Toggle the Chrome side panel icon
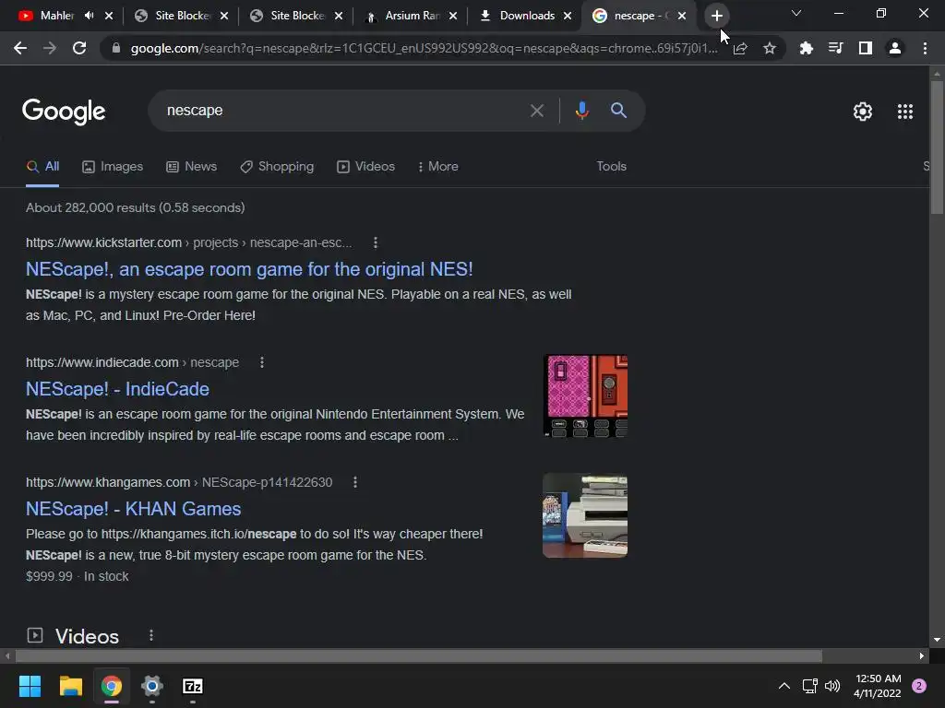Screen dimensions: 945x708 866,48
